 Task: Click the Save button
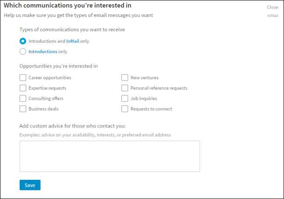[x=30, y=185]
